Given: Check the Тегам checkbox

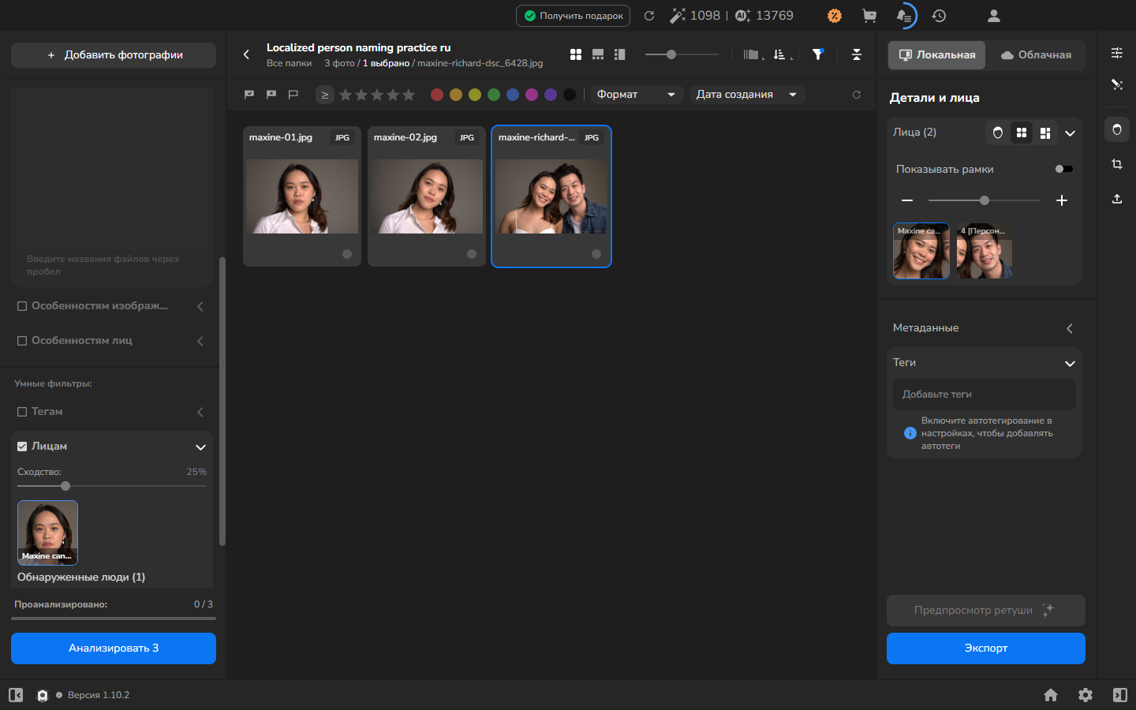Looking at the screenshot, I should (22, 412).
